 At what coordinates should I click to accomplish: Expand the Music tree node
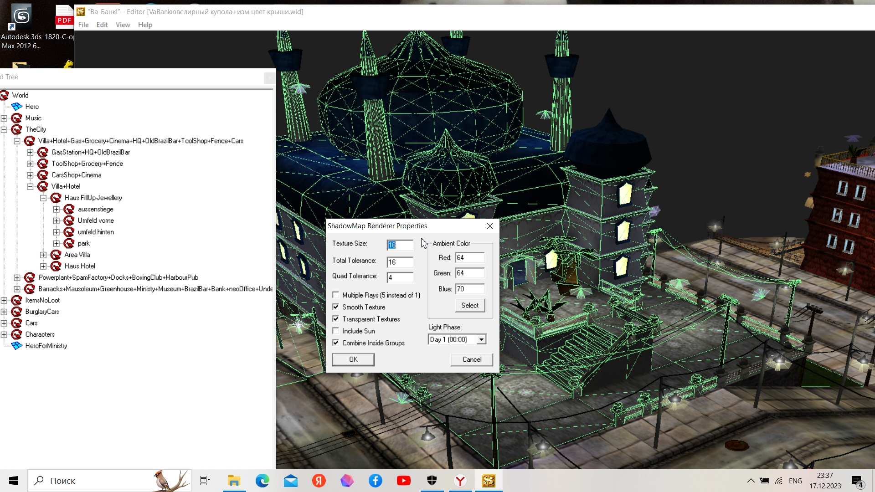(4, 118)
